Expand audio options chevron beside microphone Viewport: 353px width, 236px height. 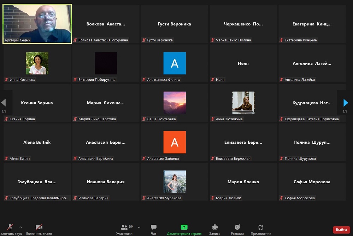[x=20, y=227]
